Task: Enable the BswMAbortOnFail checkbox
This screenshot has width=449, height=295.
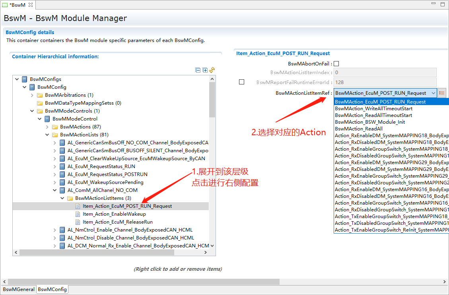Action: click(336, 64)
